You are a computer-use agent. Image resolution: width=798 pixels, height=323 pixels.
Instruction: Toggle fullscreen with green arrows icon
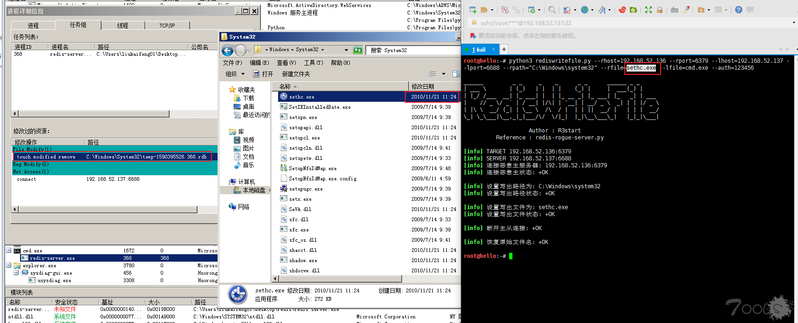tap(648, 10)
